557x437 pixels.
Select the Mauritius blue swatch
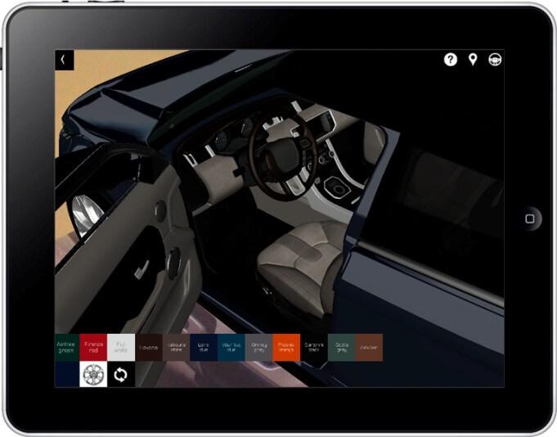click(x=231, y=347)
